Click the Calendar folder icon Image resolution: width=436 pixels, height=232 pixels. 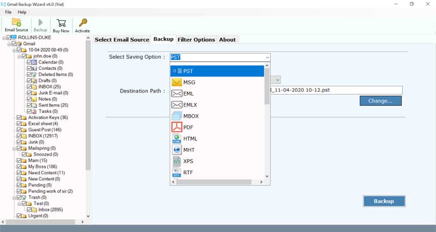34,62
